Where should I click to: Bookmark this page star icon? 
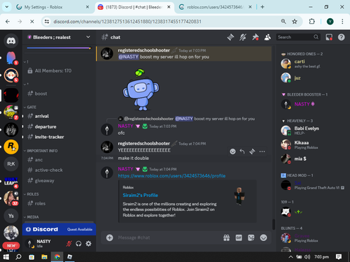(x=295, y=22)
